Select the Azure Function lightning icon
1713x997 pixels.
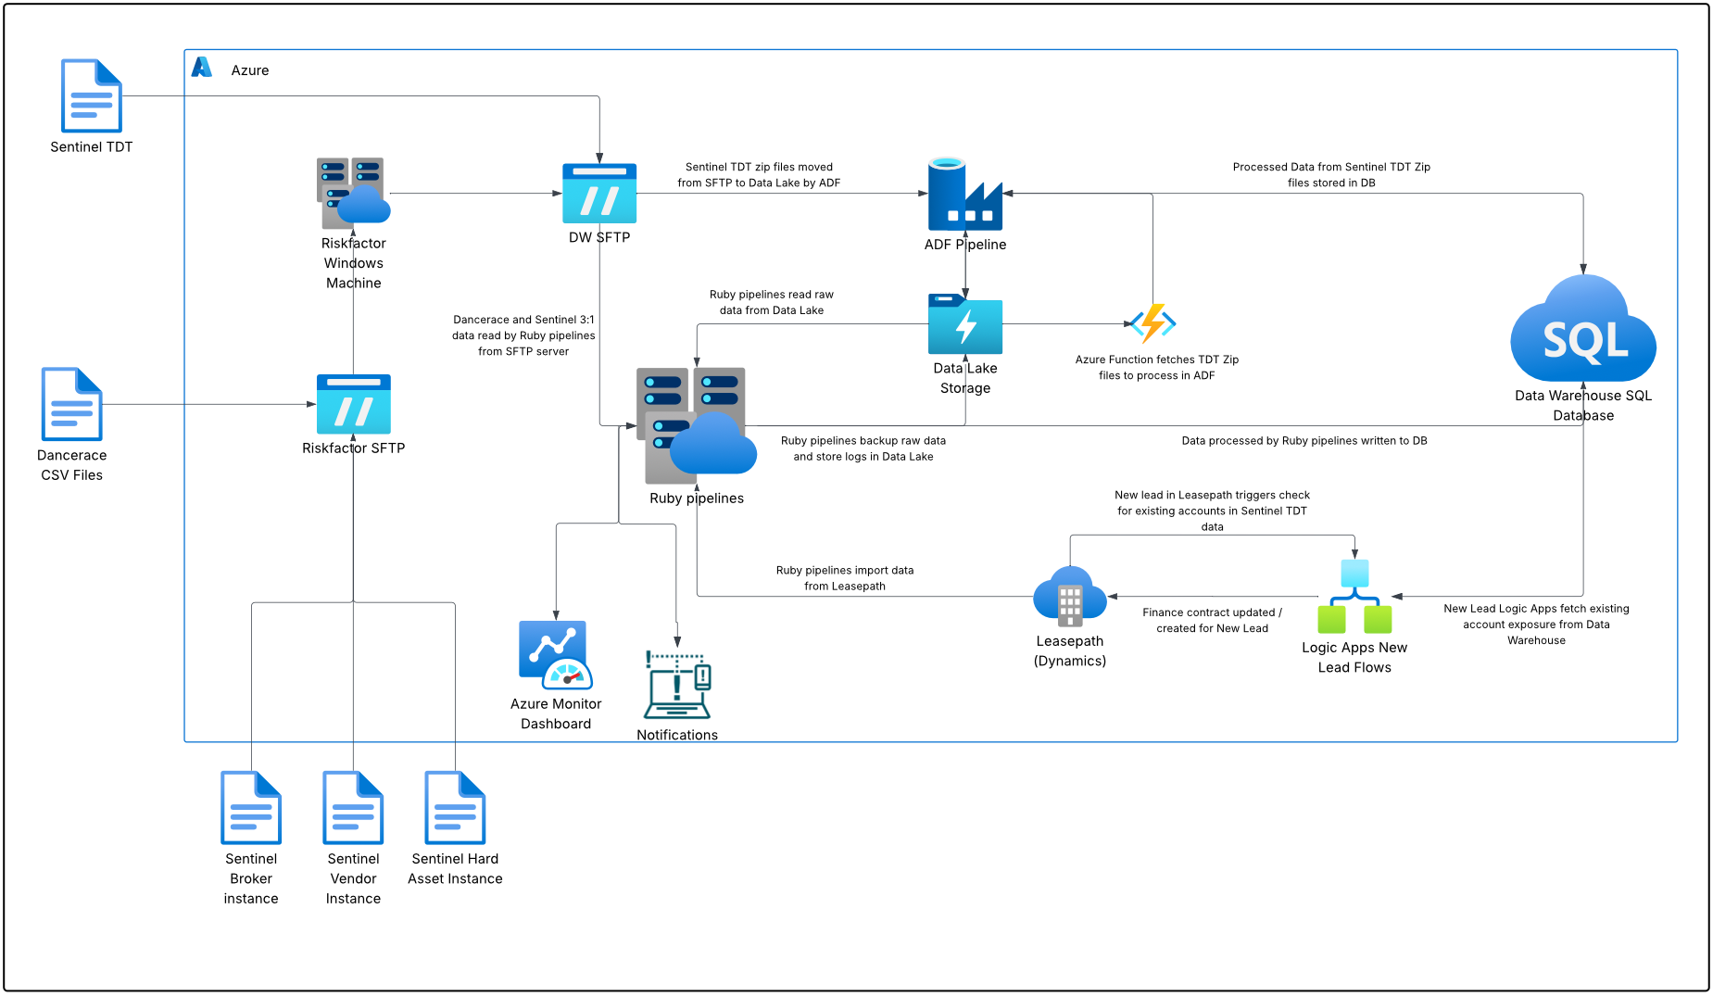pyautogui.click(x=1152, y=323)
